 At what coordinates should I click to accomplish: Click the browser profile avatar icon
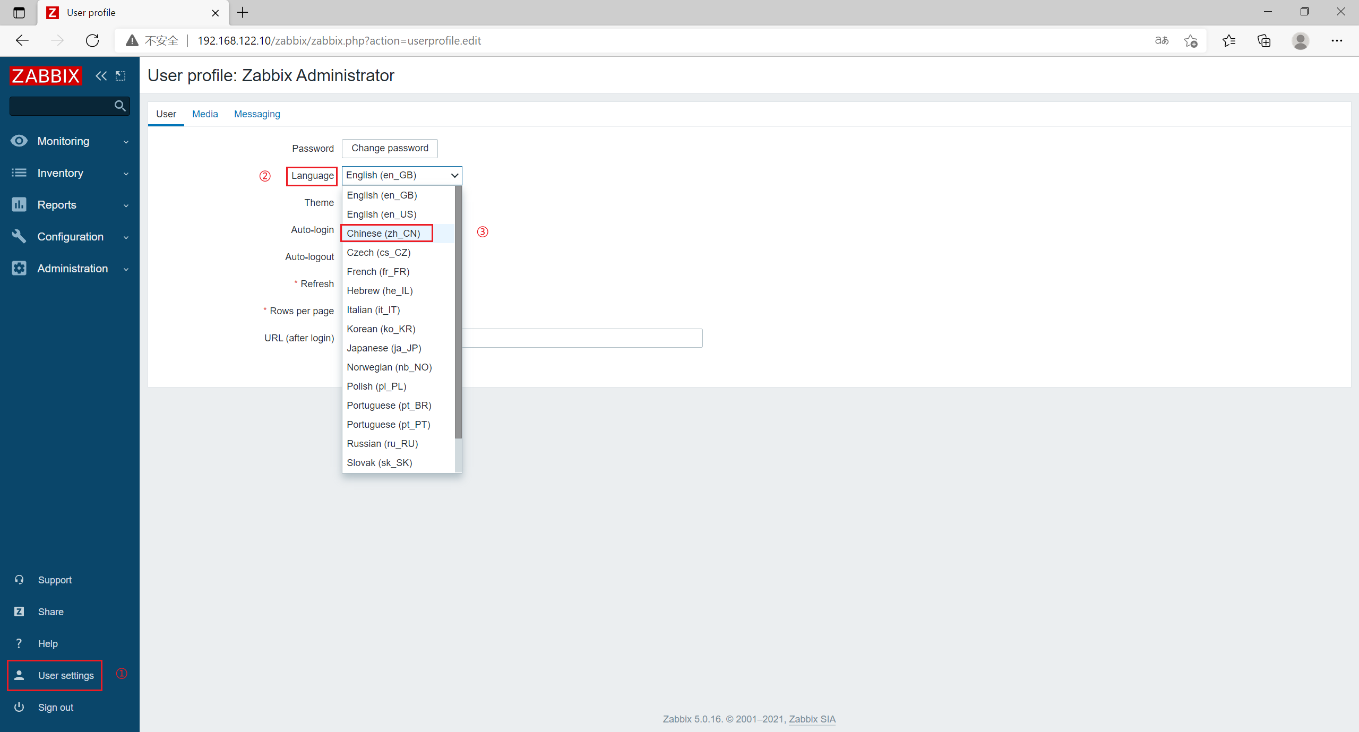point(1301,40)
